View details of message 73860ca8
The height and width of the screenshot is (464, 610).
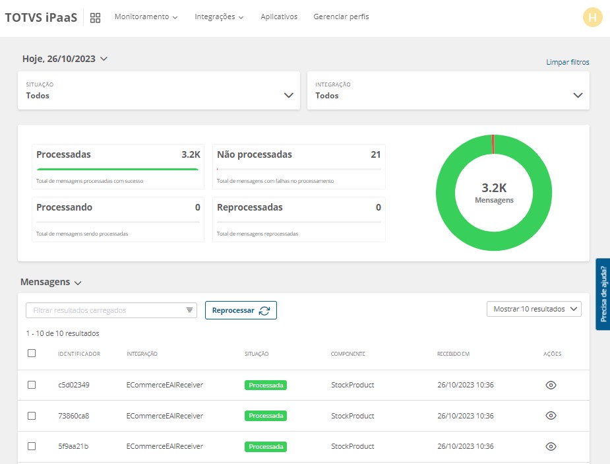point(551,416)
